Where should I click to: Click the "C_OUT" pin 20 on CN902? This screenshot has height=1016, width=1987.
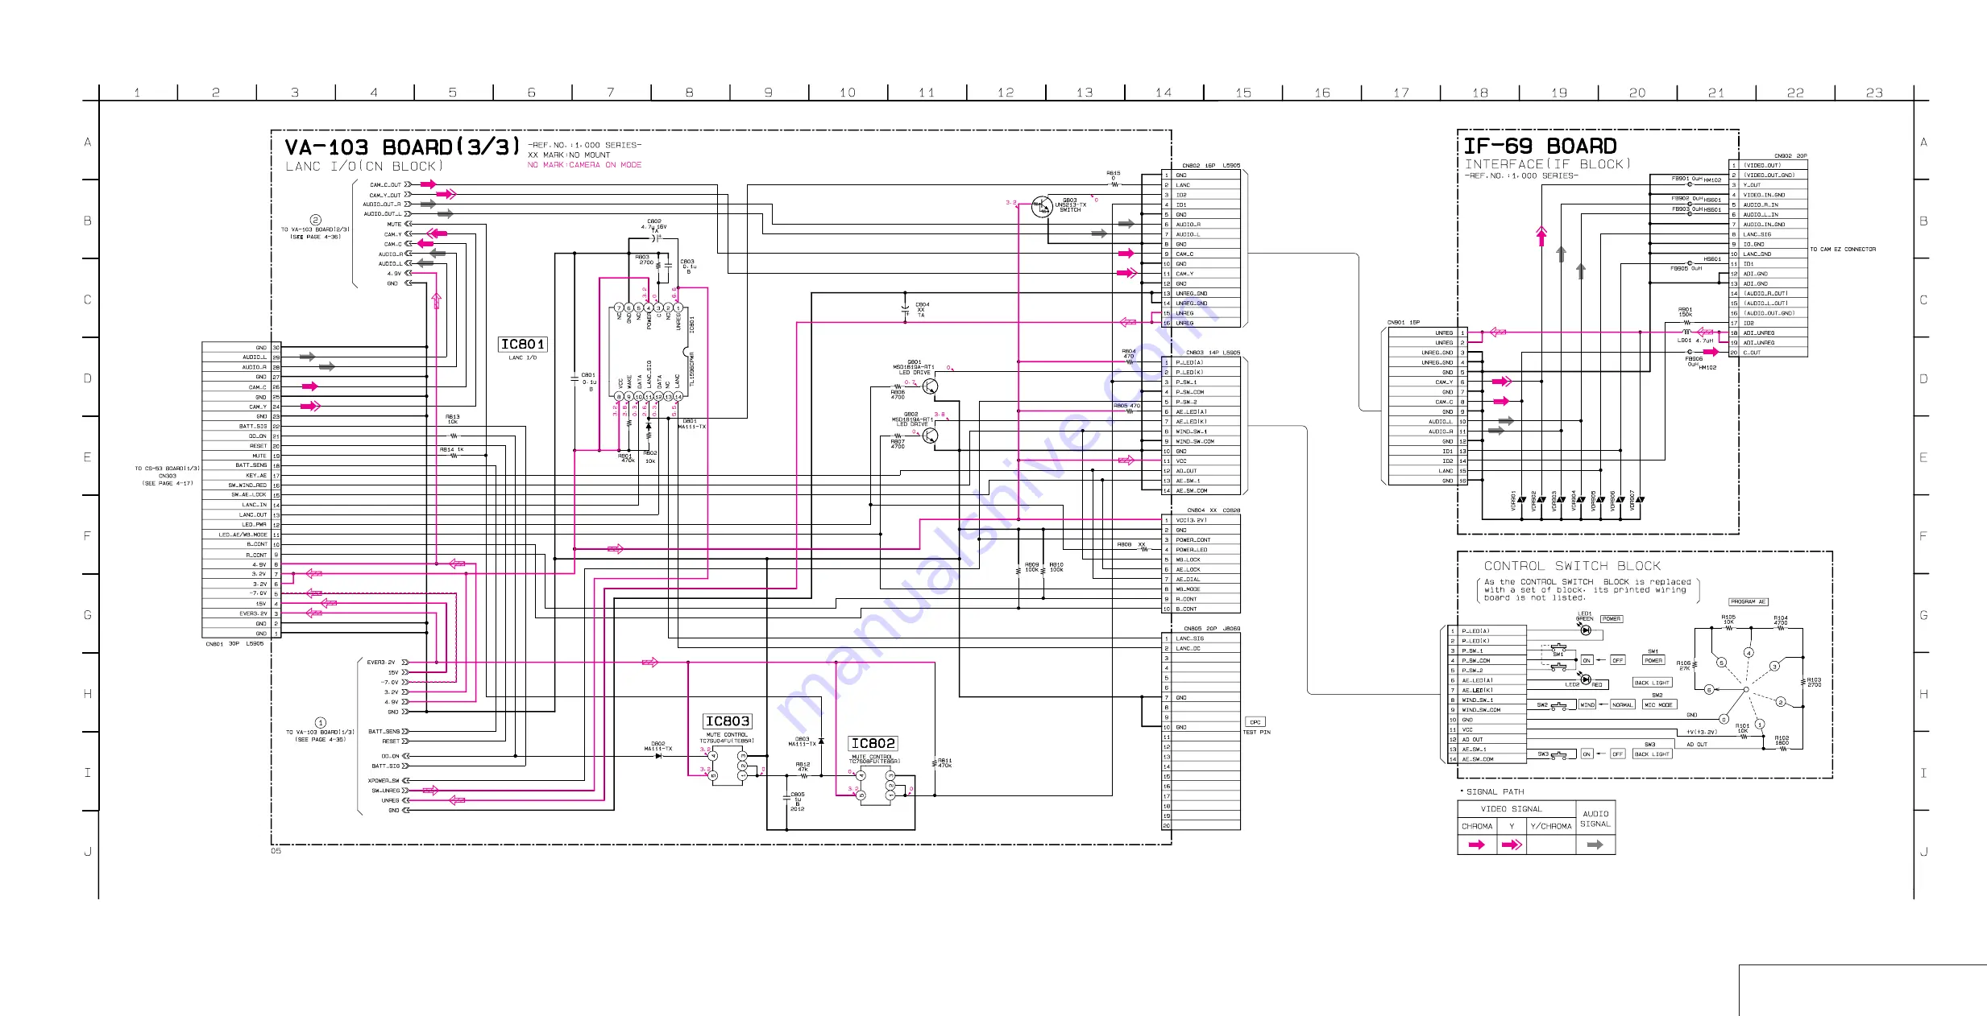tap(1769, 353)
